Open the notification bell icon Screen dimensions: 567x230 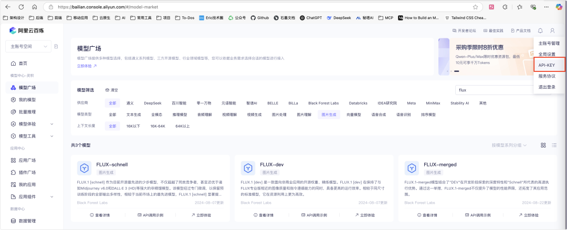(x=540, y=31)
